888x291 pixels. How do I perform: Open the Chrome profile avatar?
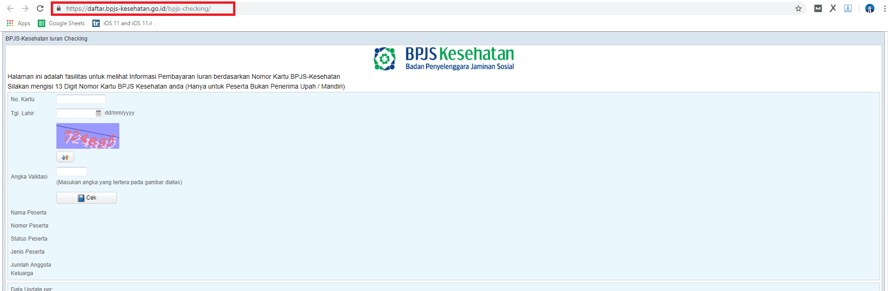coord(870,8)
